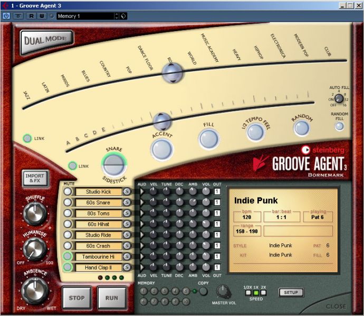Click the Humanise knob

35,249
